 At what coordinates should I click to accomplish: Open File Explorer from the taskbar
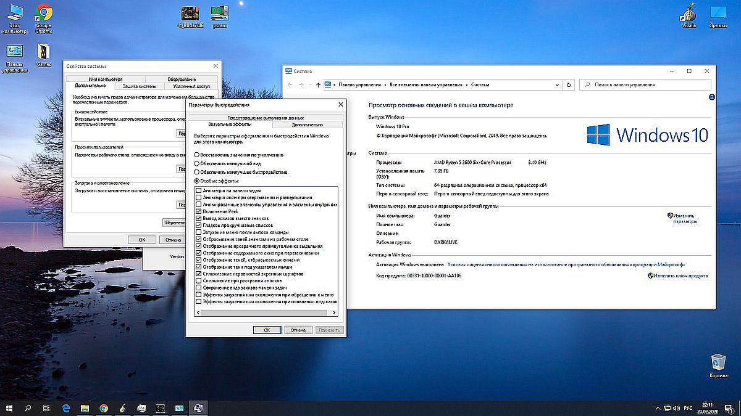85,408
